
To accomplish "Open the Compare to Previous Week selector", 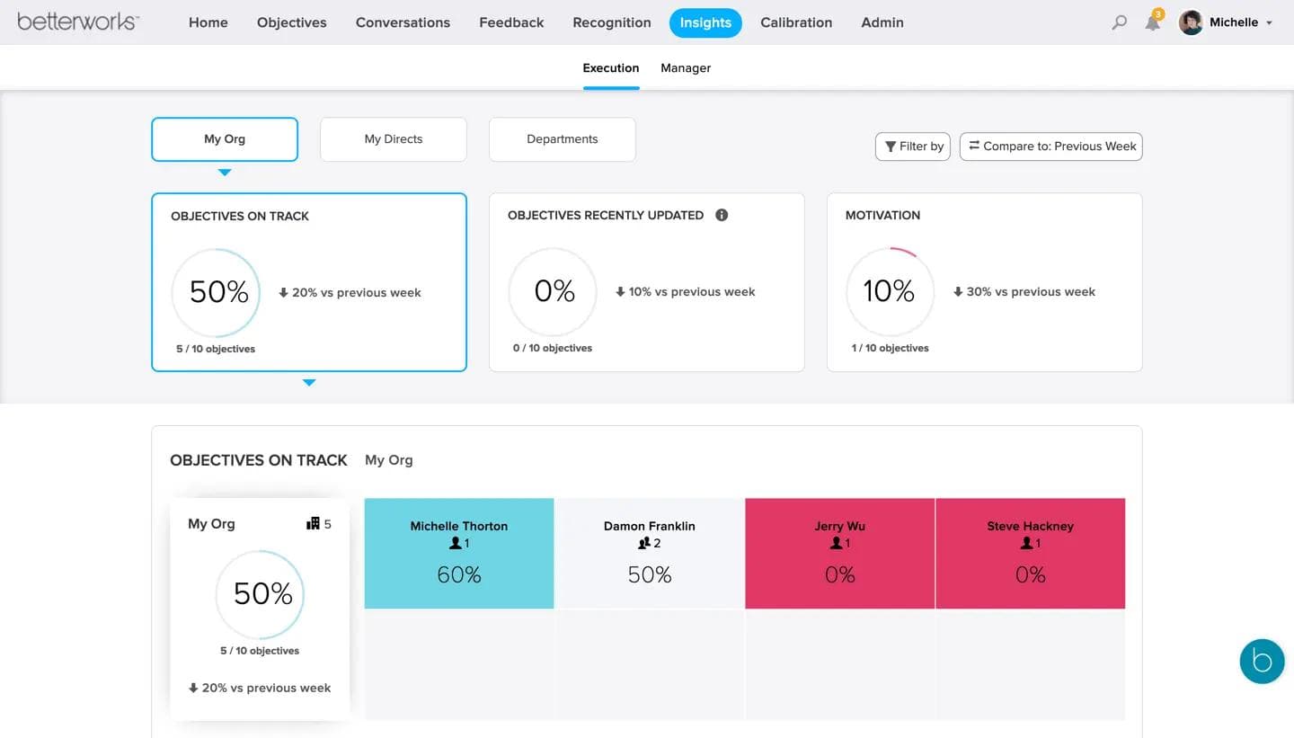I will [x=1050, y=146].
